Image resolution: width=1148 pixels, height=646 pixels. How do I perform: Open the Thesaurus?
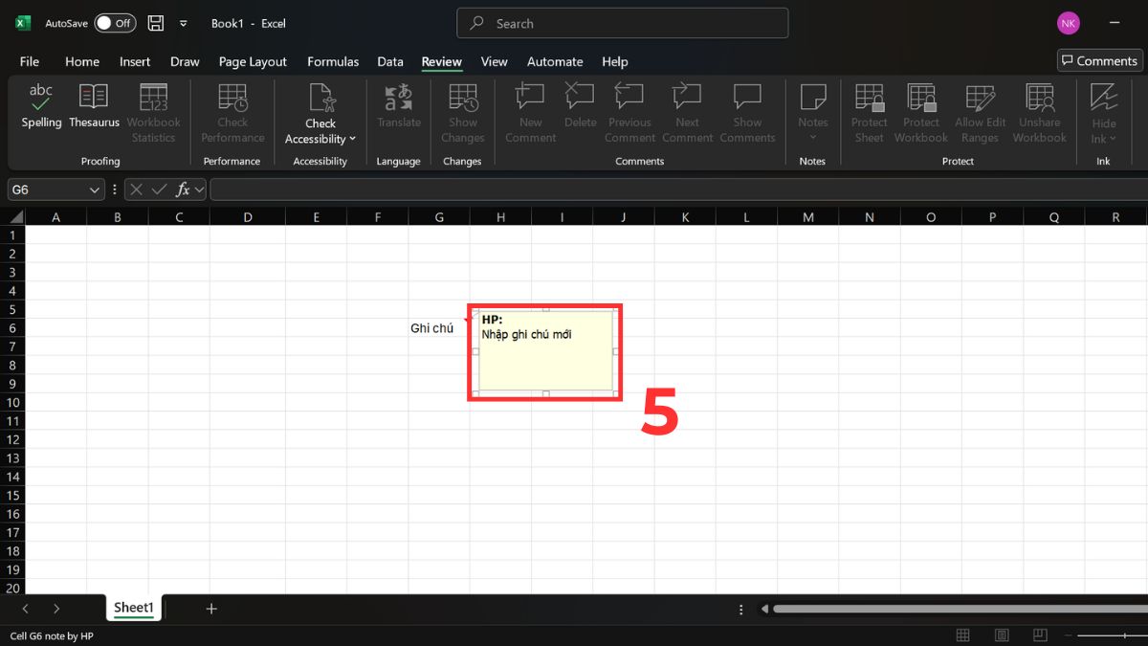click(x=93, y=107)
